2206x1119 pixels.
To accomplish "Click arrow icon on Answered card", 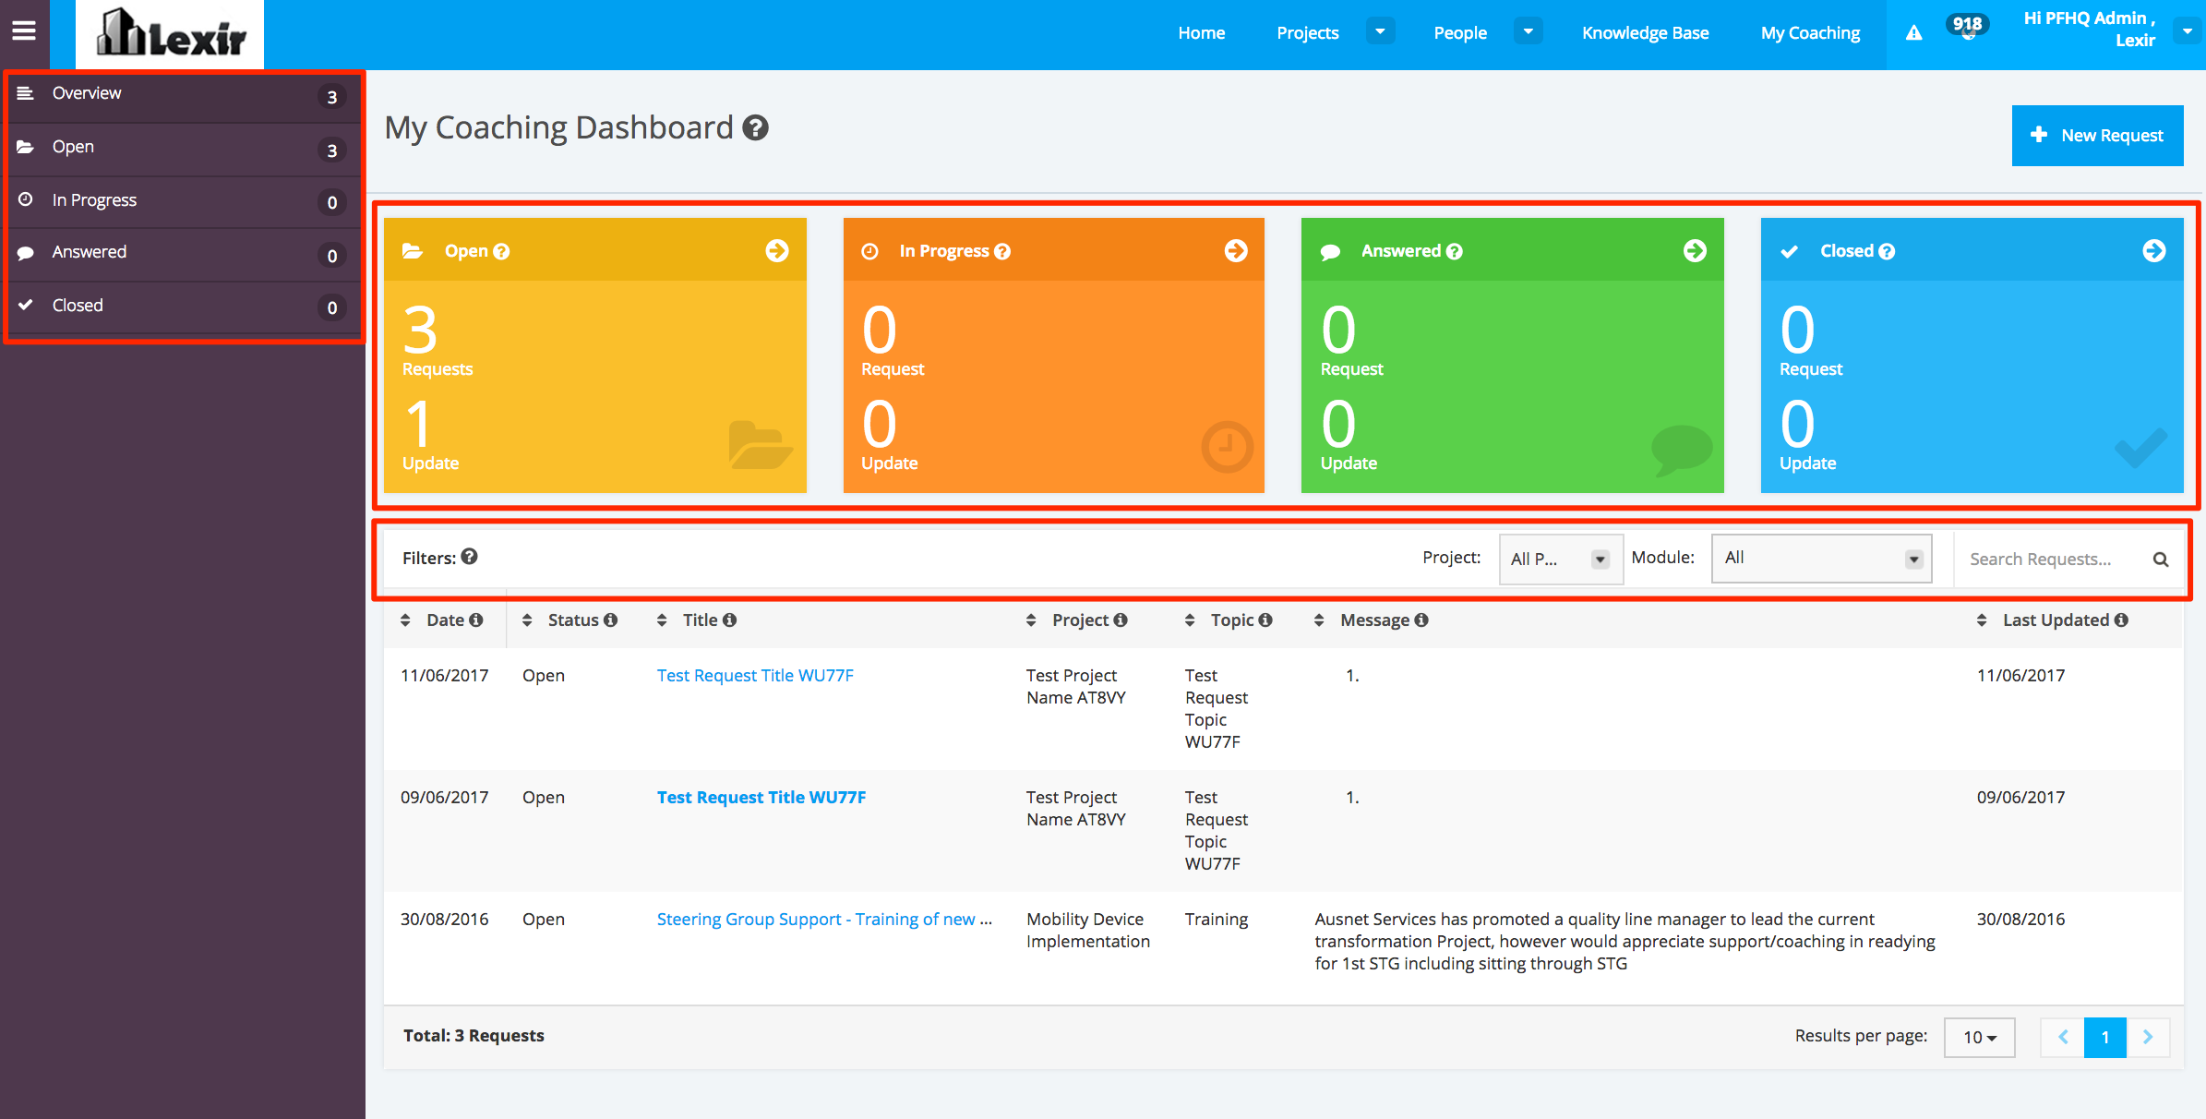I will coord(1695,250).
